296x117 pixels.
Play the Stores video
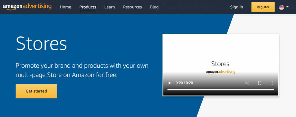[x=170, y=83]
